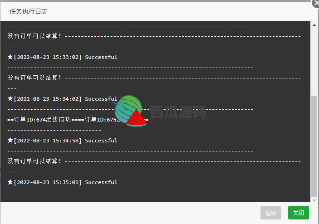Click the star before 15:34:02 entry
This screenshot has height=224, width=319.
(x=10, y=98)
